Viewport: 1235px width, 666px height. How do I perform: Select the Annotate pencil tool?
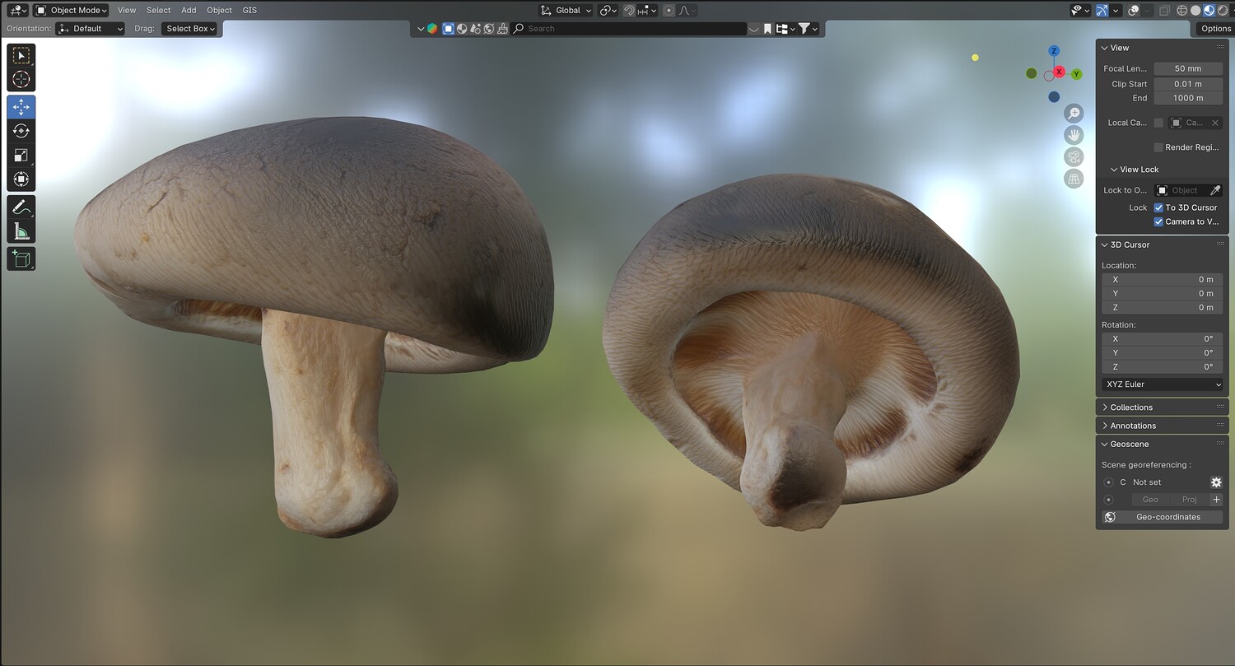coord(21,207)
